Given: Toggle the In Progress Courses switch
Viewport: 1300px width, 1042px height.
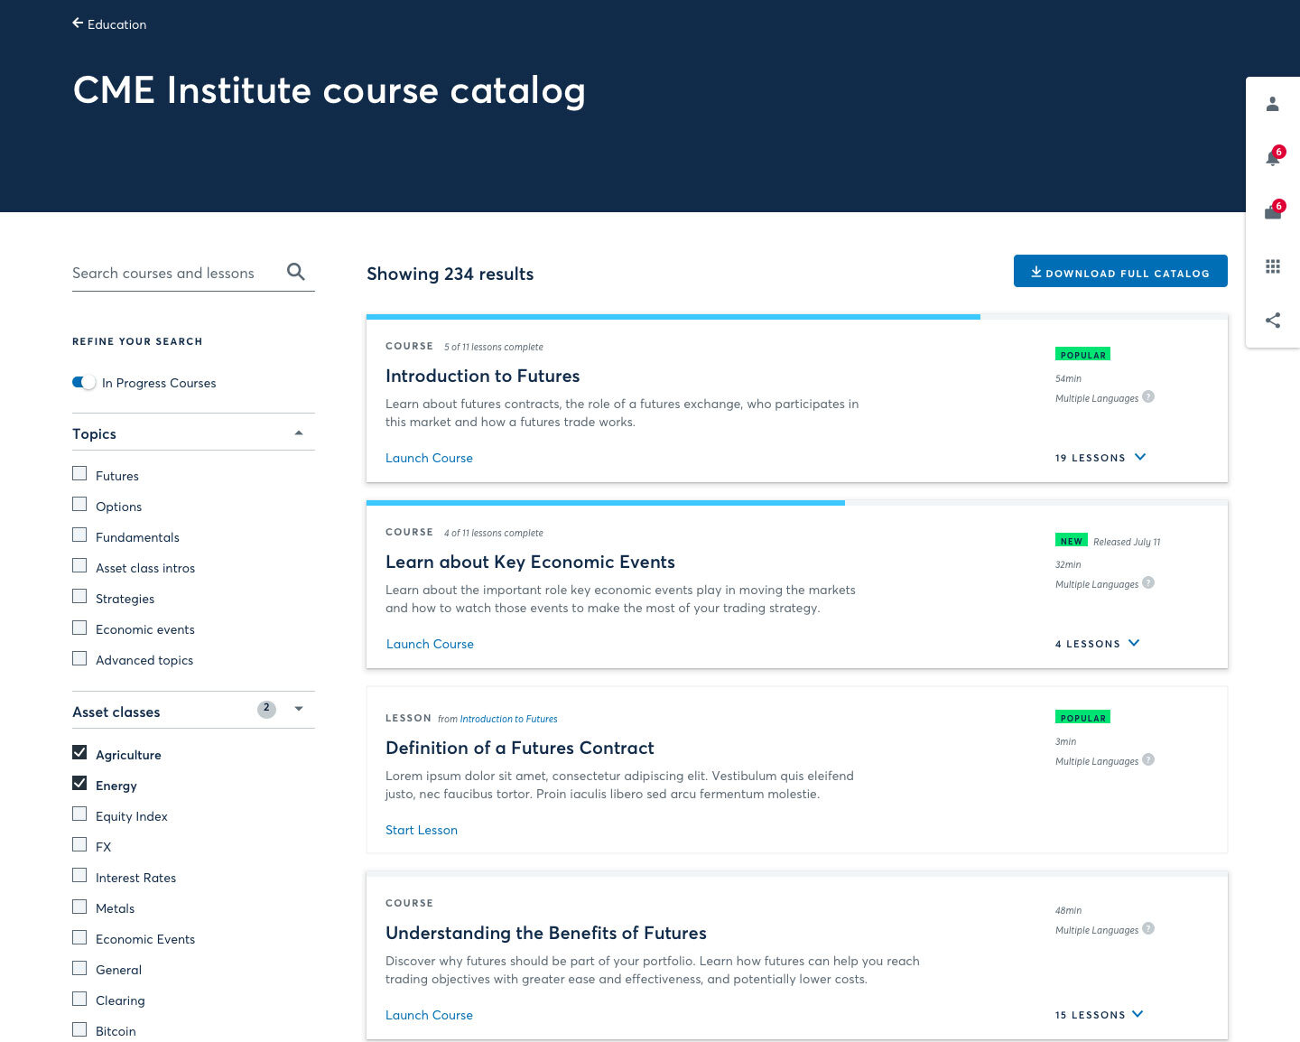Looking at the screenshot, I should [84, 382].
